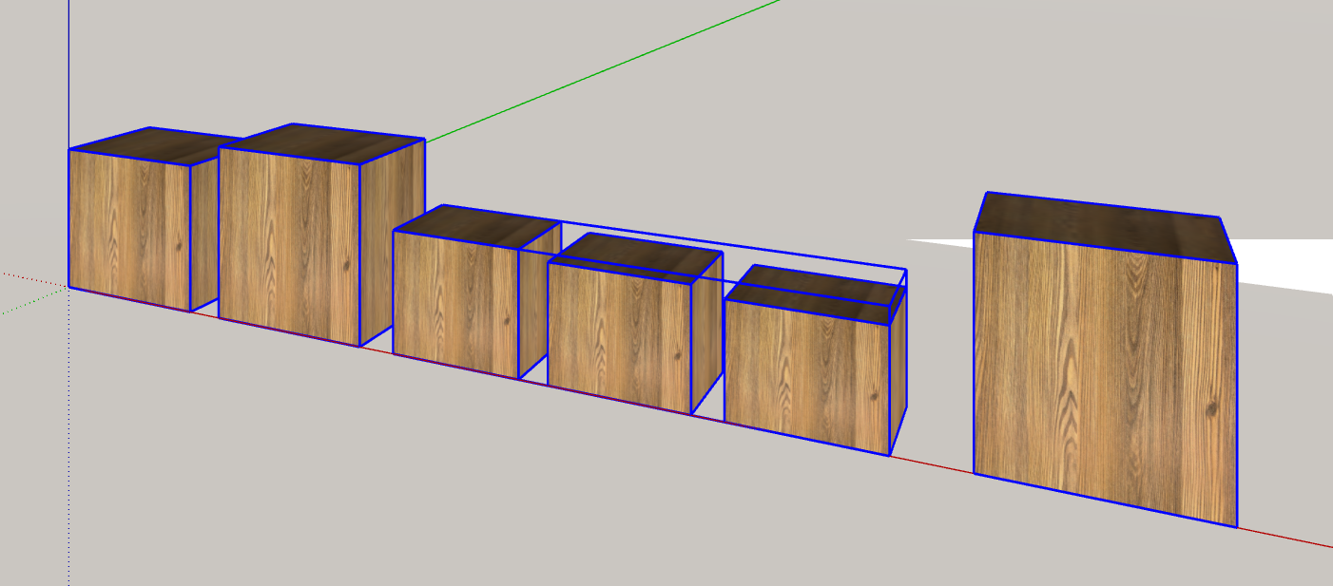1333x586 pixels.
Task: Click the tallest wooden box second from left
Action: tap(290, 247)
